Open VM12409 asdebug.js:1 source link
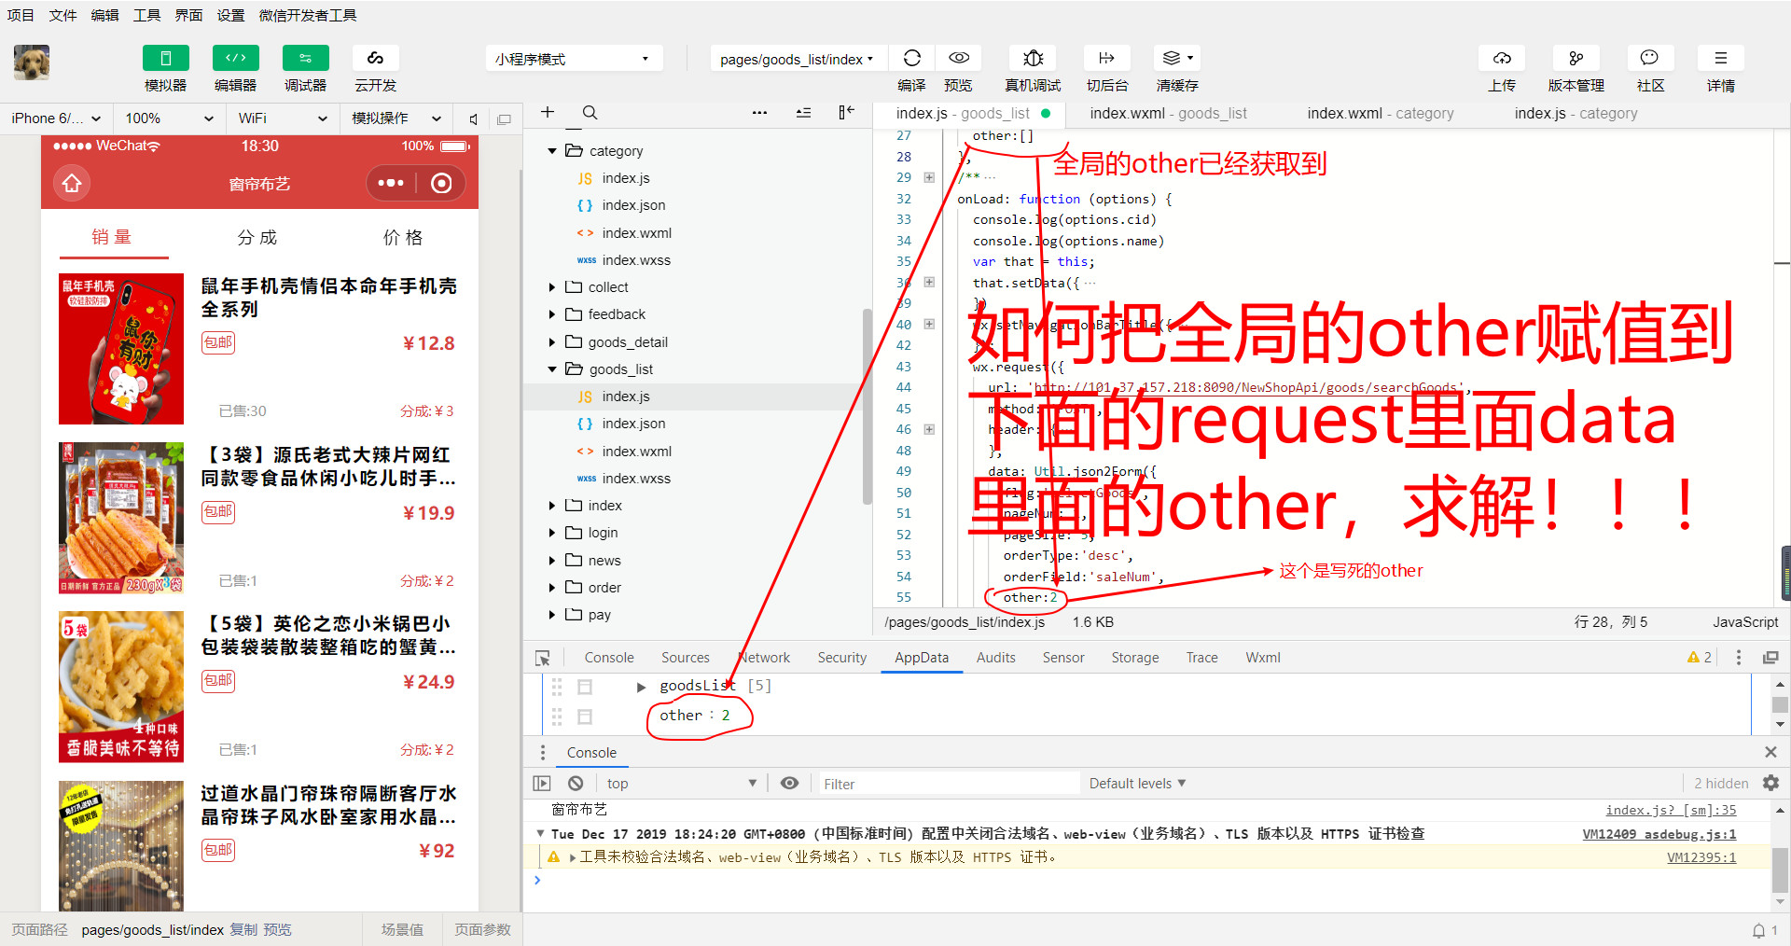 pos(1659,834)
